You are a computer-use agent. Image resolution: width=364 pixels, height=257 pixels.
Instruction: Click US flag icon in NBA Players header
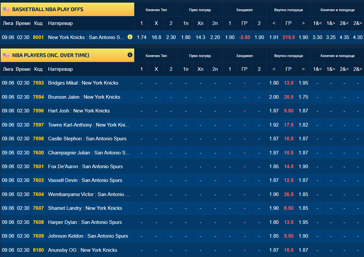[6, 55]
